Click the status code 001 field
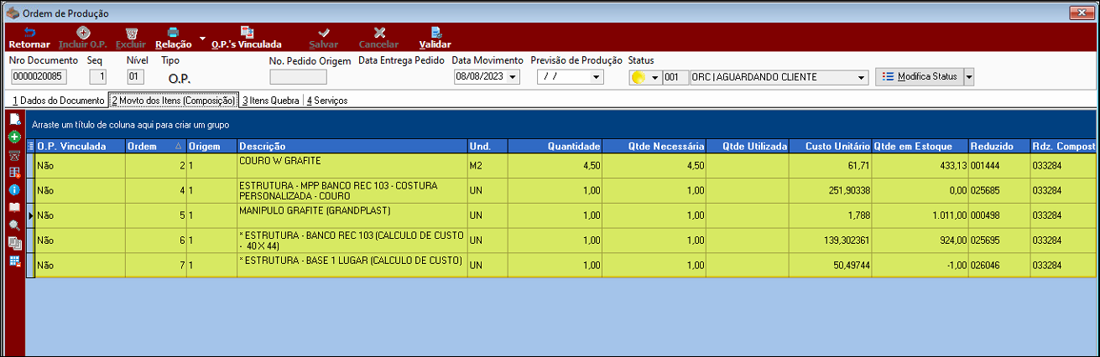The height and width of the screenshot is (357, 1100). point(675,77)
